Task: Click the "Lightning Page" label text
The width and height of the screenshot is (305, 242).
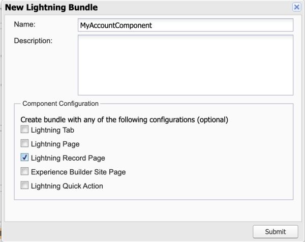Action: pos(55,144)
